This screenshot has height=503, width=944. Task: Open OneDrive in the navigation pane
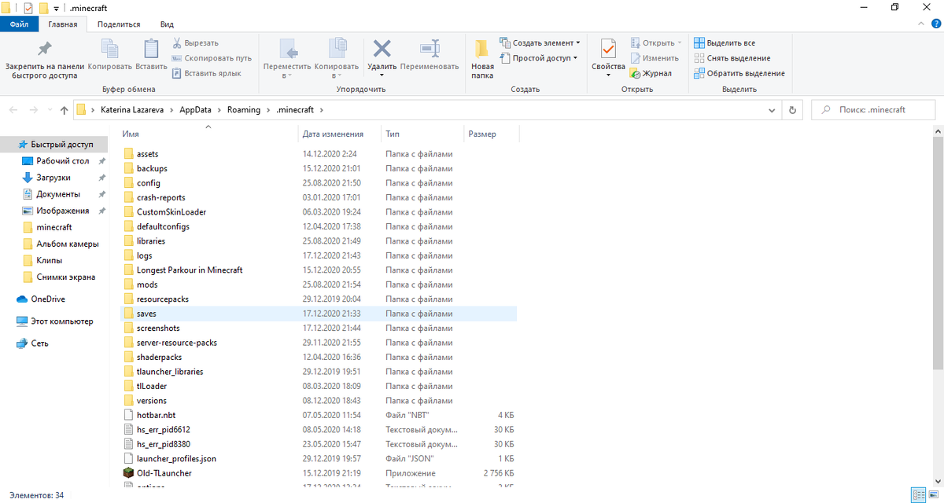pos(47,299)
